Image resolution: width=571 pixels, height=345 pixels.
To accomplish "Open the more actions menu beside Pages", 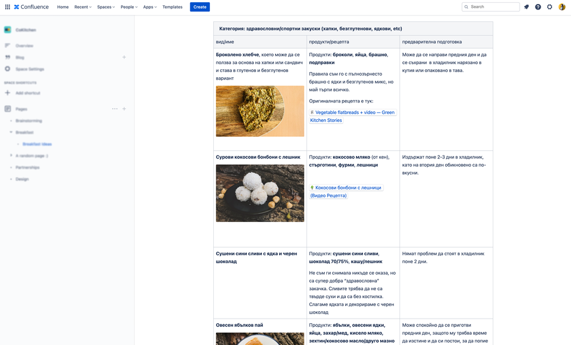I will [x=114, y=108].
